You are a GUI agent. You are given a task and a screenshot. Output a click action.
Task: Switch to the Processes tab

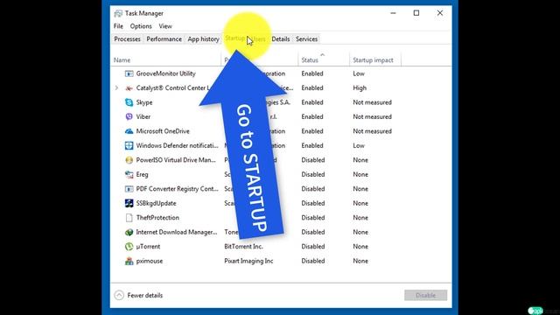click(x=127, y=38)
